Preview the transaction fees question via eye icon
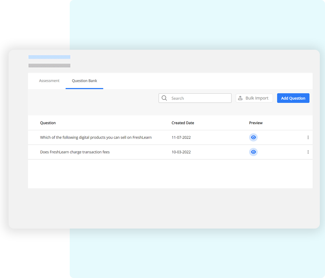The image size is (325, 278). (253, 152)
